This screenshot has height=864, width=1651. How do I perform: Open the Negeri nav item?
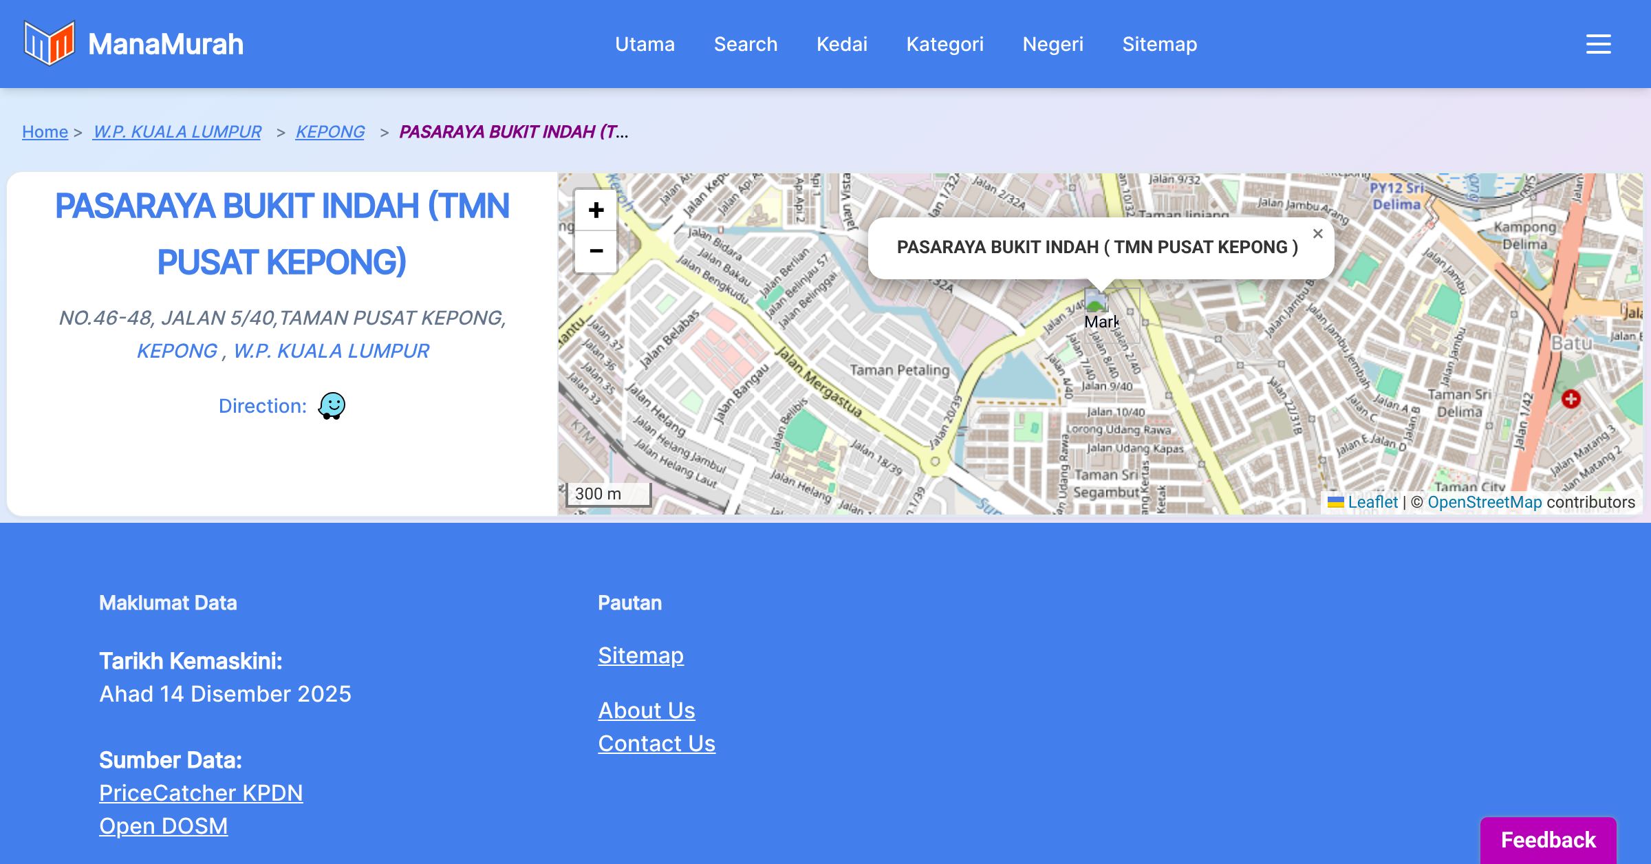tap(1053, 44)
